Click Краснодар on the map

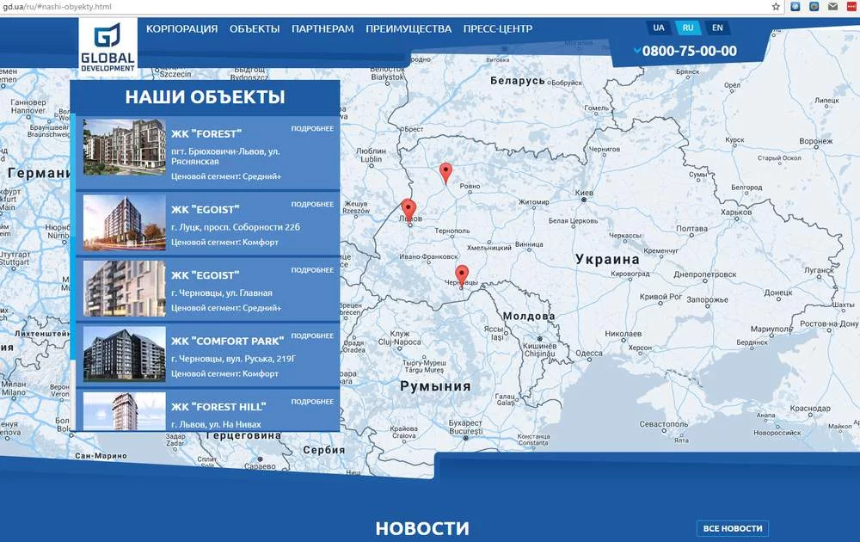[810, 409]
